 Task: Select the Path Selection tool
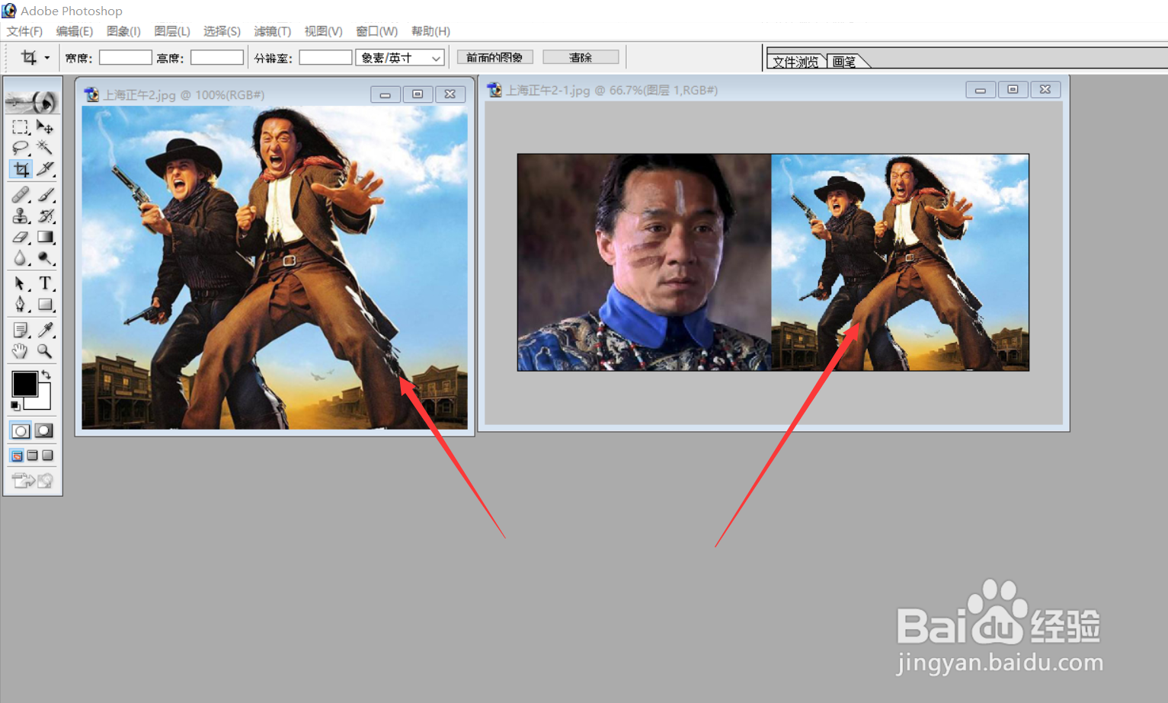(x=21, y=283)
